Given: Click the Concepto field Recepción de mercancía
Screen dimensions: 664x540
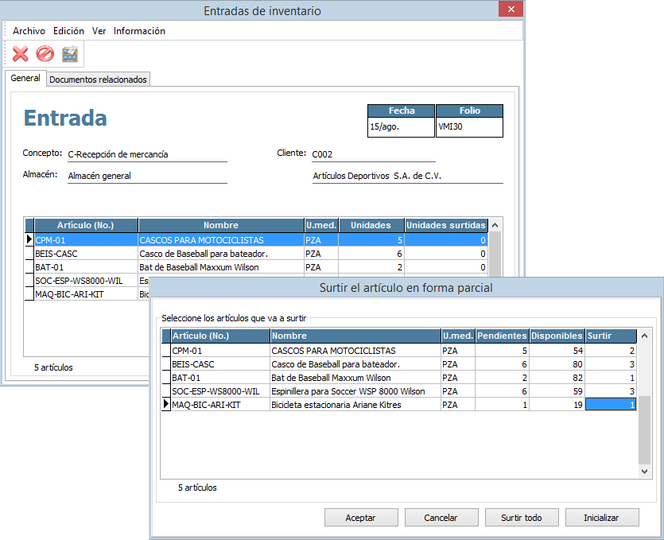Looking at the screenshot, I should [x=146, y=155].
